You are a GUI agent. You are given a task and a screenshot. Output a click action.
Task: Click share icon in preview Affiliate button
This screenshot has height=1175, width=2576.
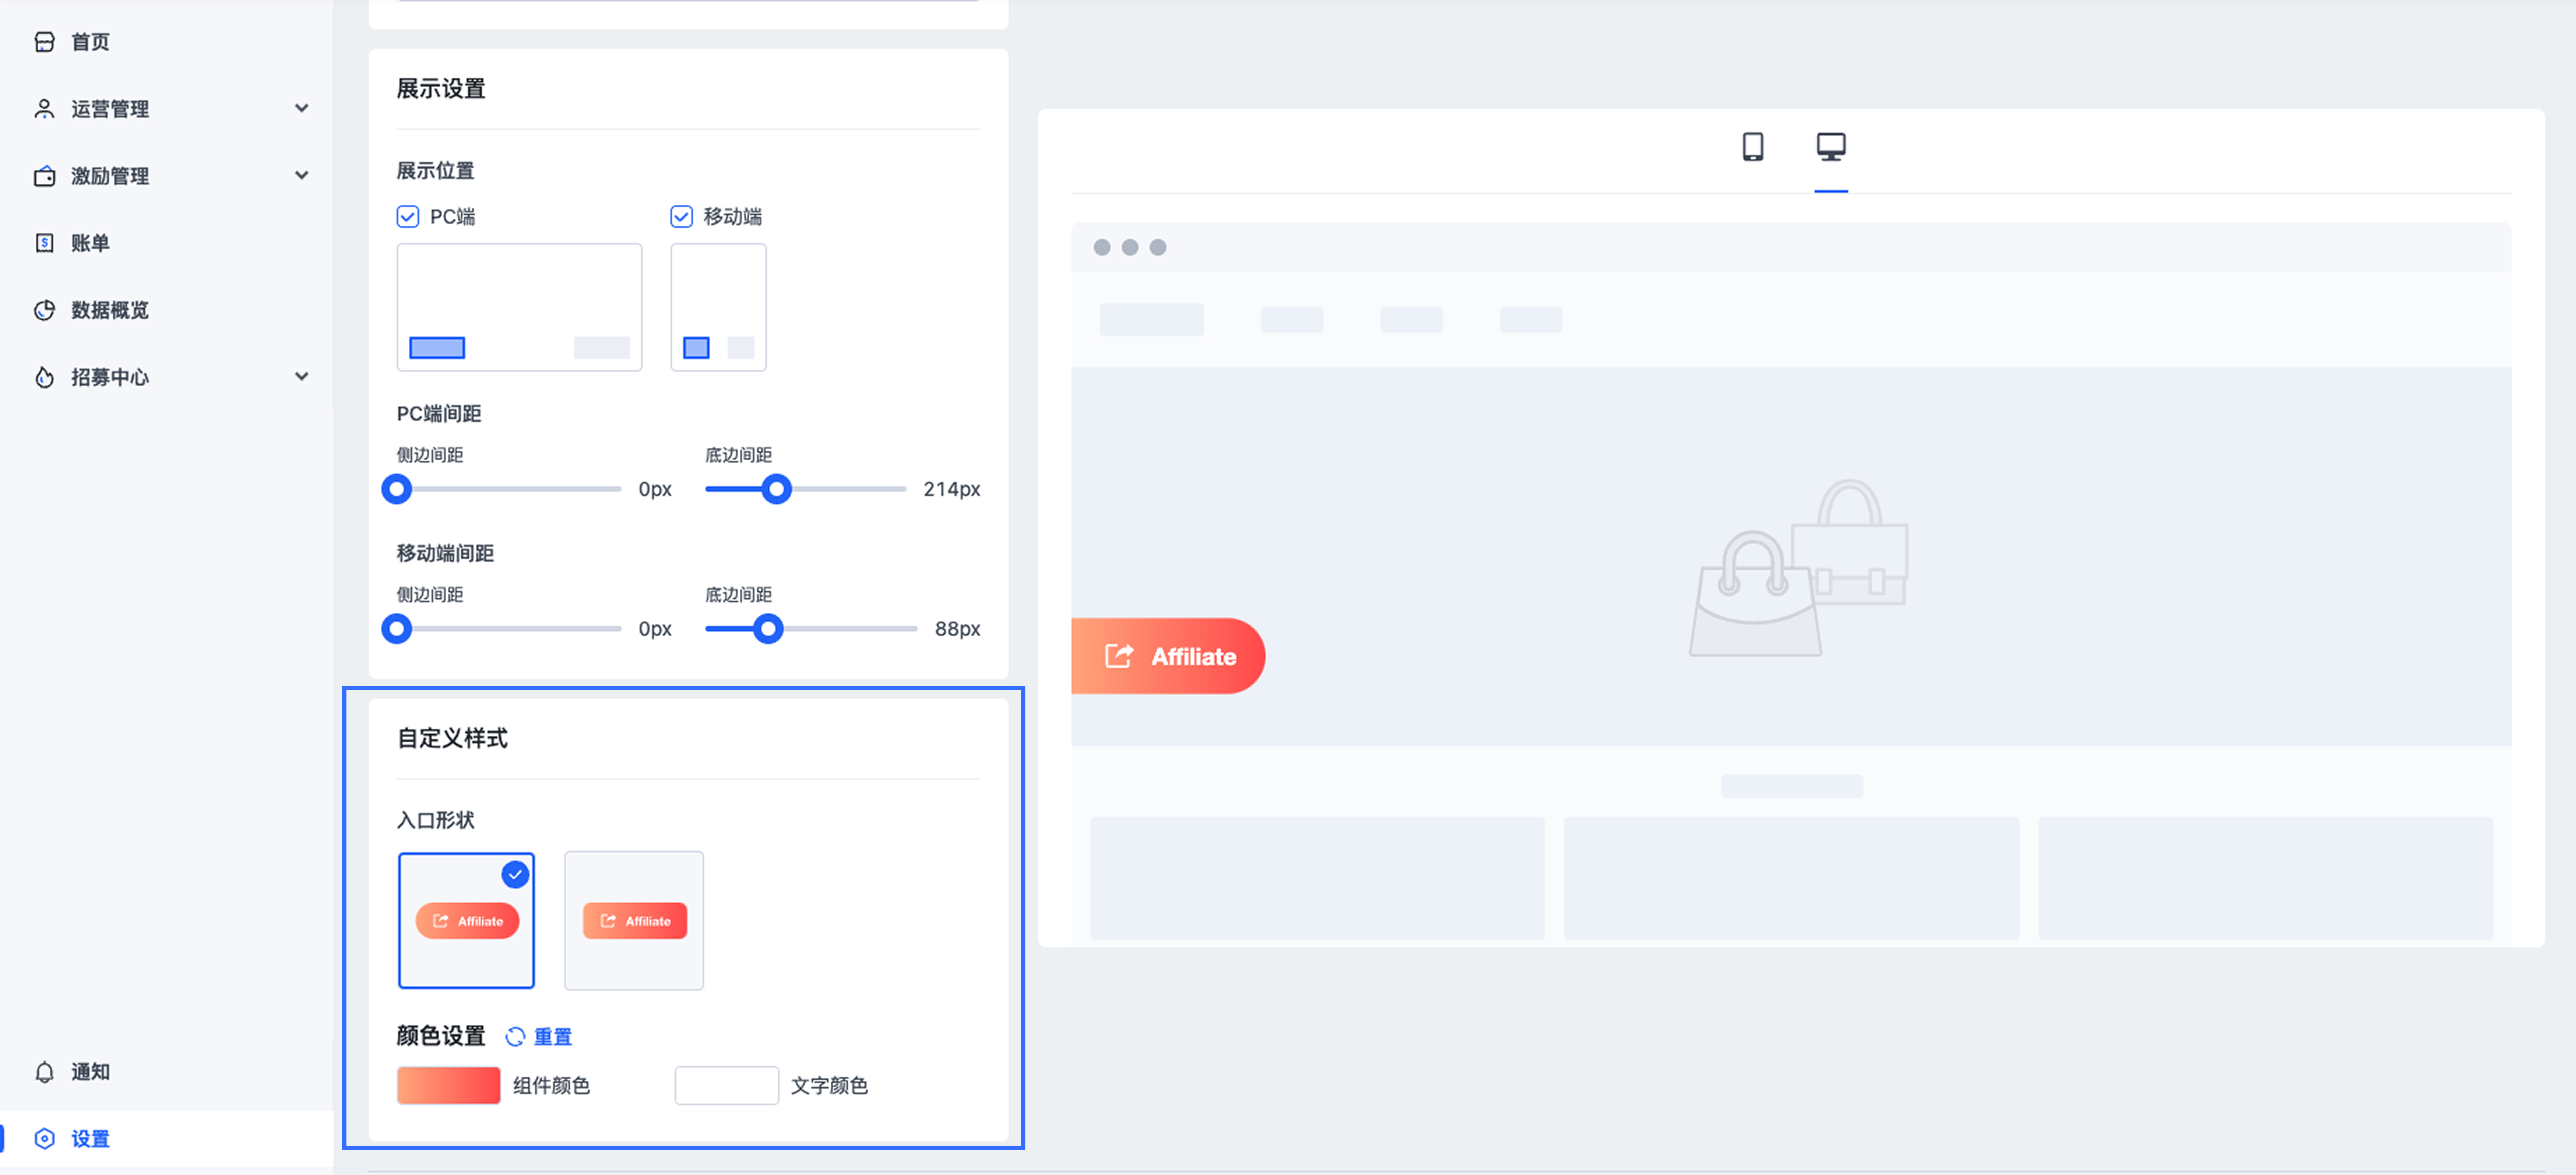click(1119, 656)
